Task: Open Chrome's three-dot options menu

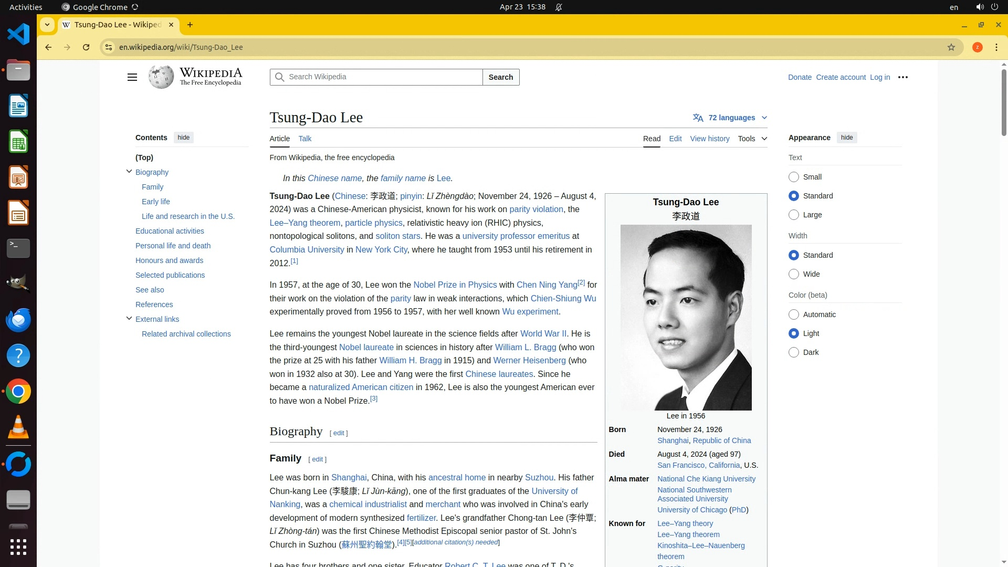Action: pos(996,47)
